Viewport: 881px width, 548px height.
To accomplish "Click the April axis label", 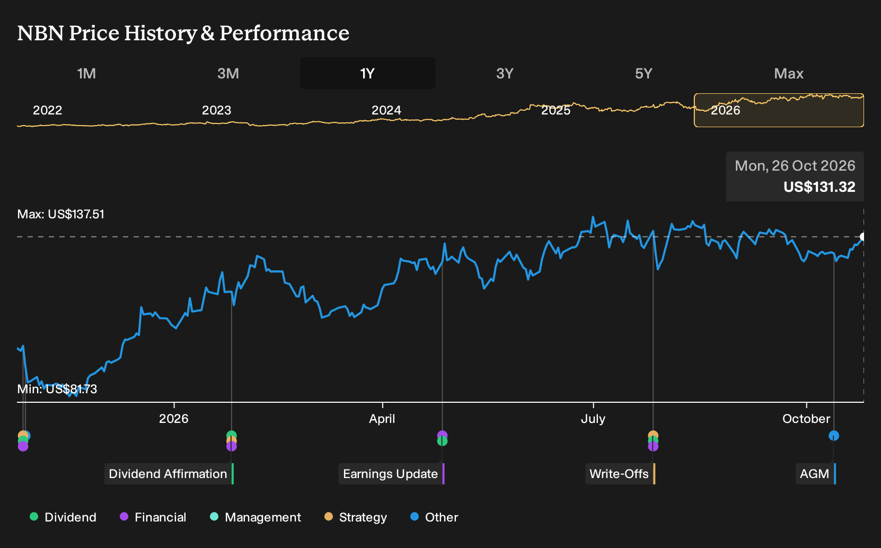I will click(x=382, y=419).
